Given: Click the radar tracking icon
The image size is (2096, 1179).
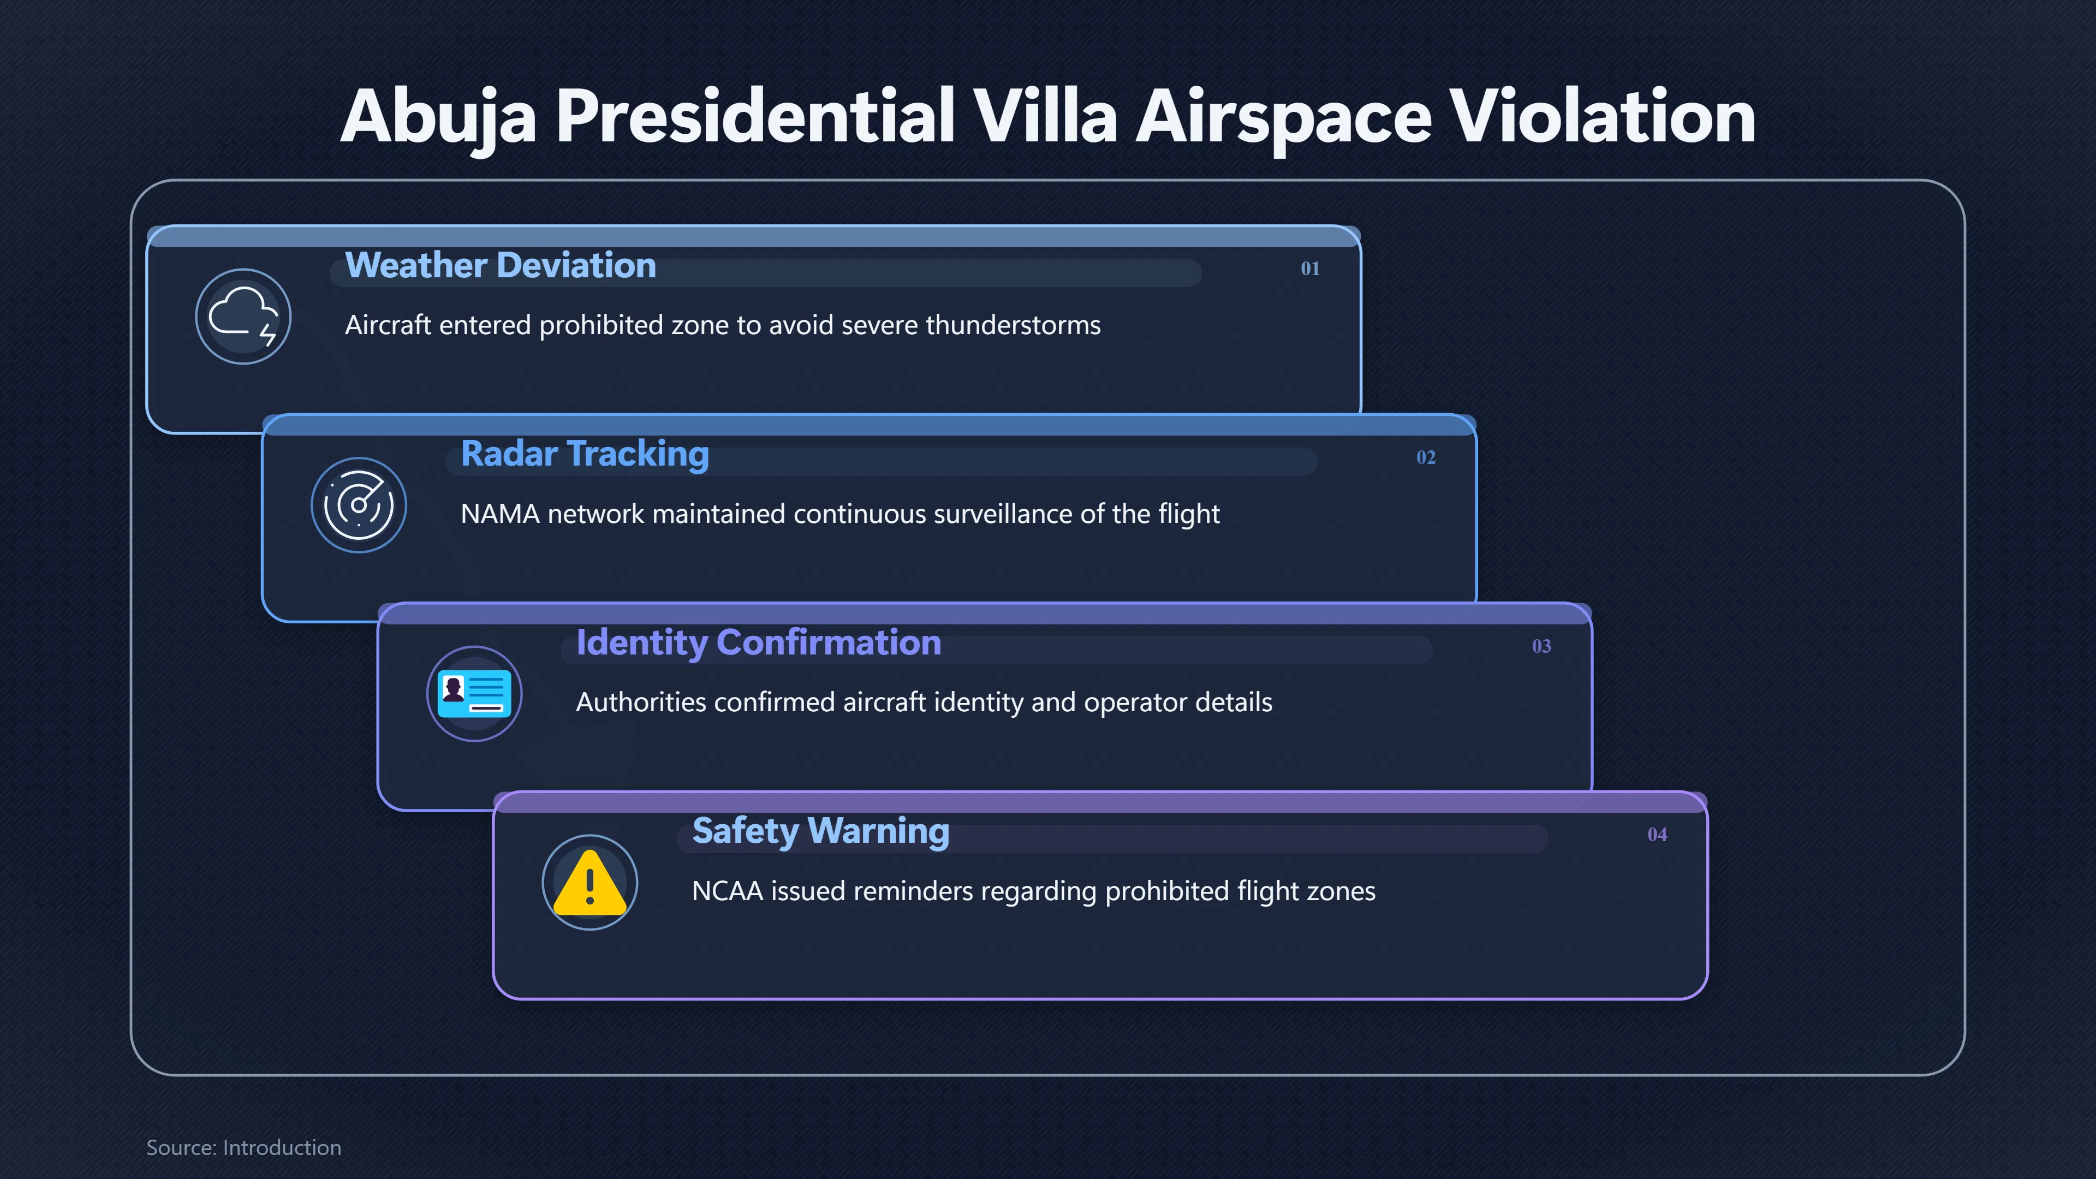Looking at the screenshot, I should (x=359, y=505).
